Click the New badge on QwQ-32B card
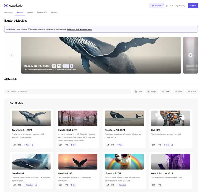 click(166, 145)
